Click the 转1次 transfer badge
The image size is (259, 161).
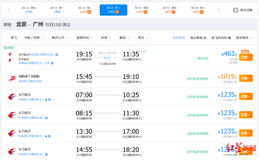tap(107, 58)
